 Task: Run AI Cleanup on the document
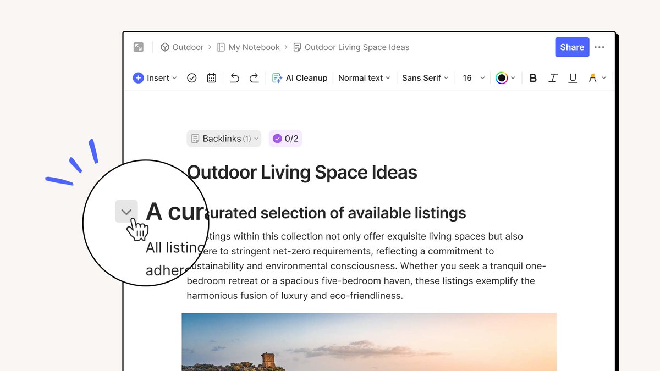coord(300,77)
